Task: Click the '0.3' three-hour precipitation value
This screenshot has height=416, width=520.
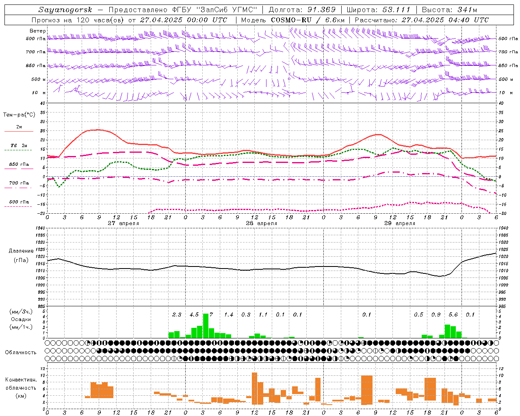Action: 246,315
